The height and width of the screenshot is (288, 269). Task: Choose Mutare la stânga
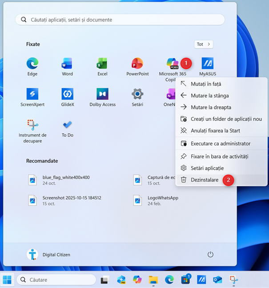[221, 96]
